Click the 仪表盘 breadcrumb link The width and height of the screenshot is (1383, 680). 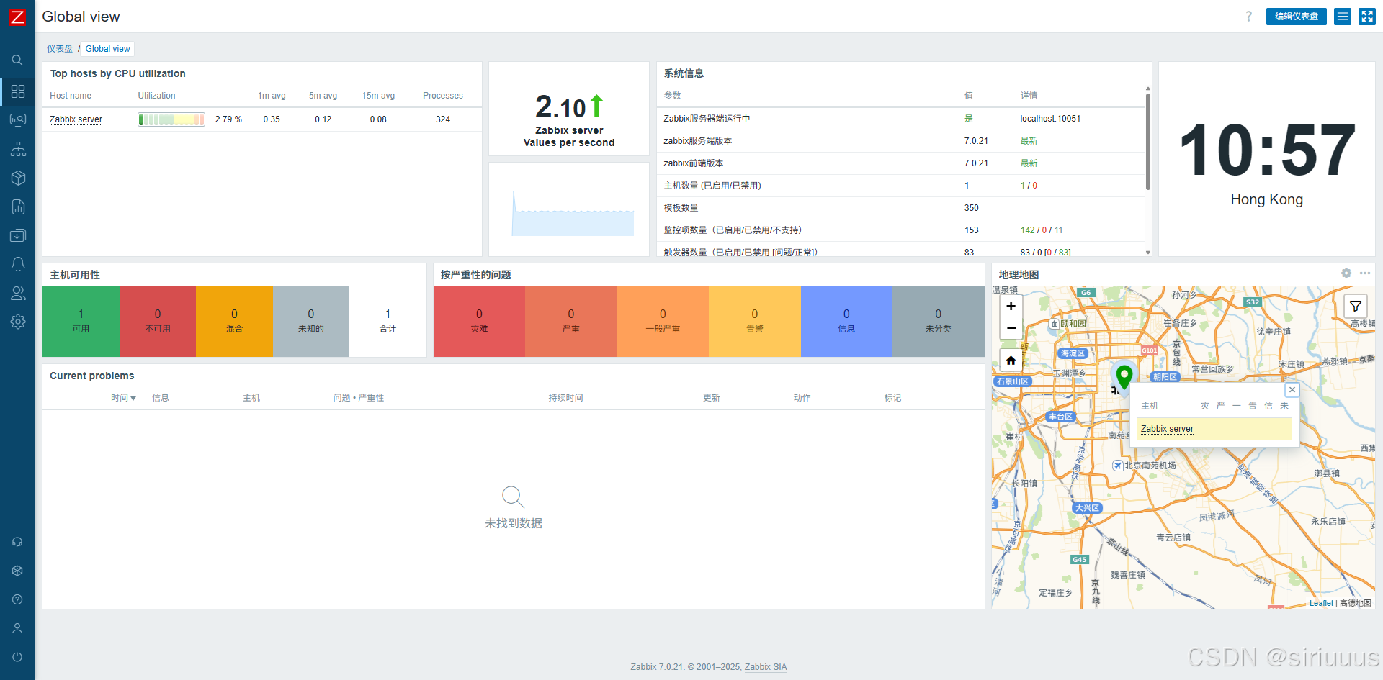pos(60,49)
